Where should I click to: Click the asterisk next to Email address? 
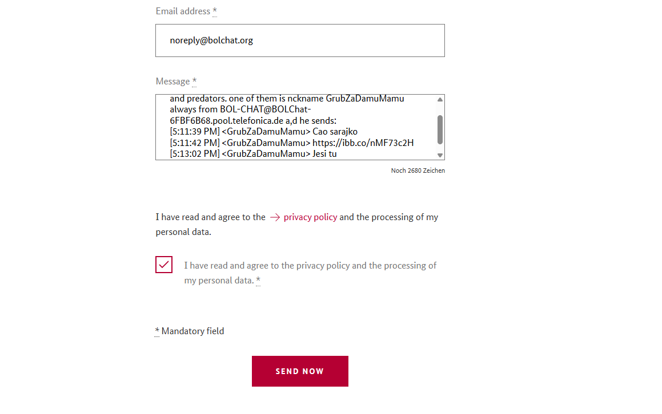pos(215,11)
